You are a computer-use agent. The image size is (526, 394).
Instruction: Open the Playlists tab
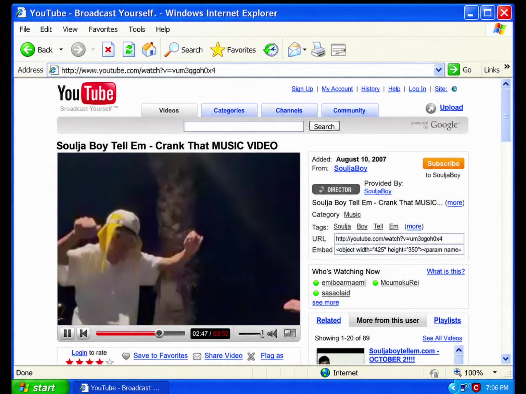(x=447, y=320)
